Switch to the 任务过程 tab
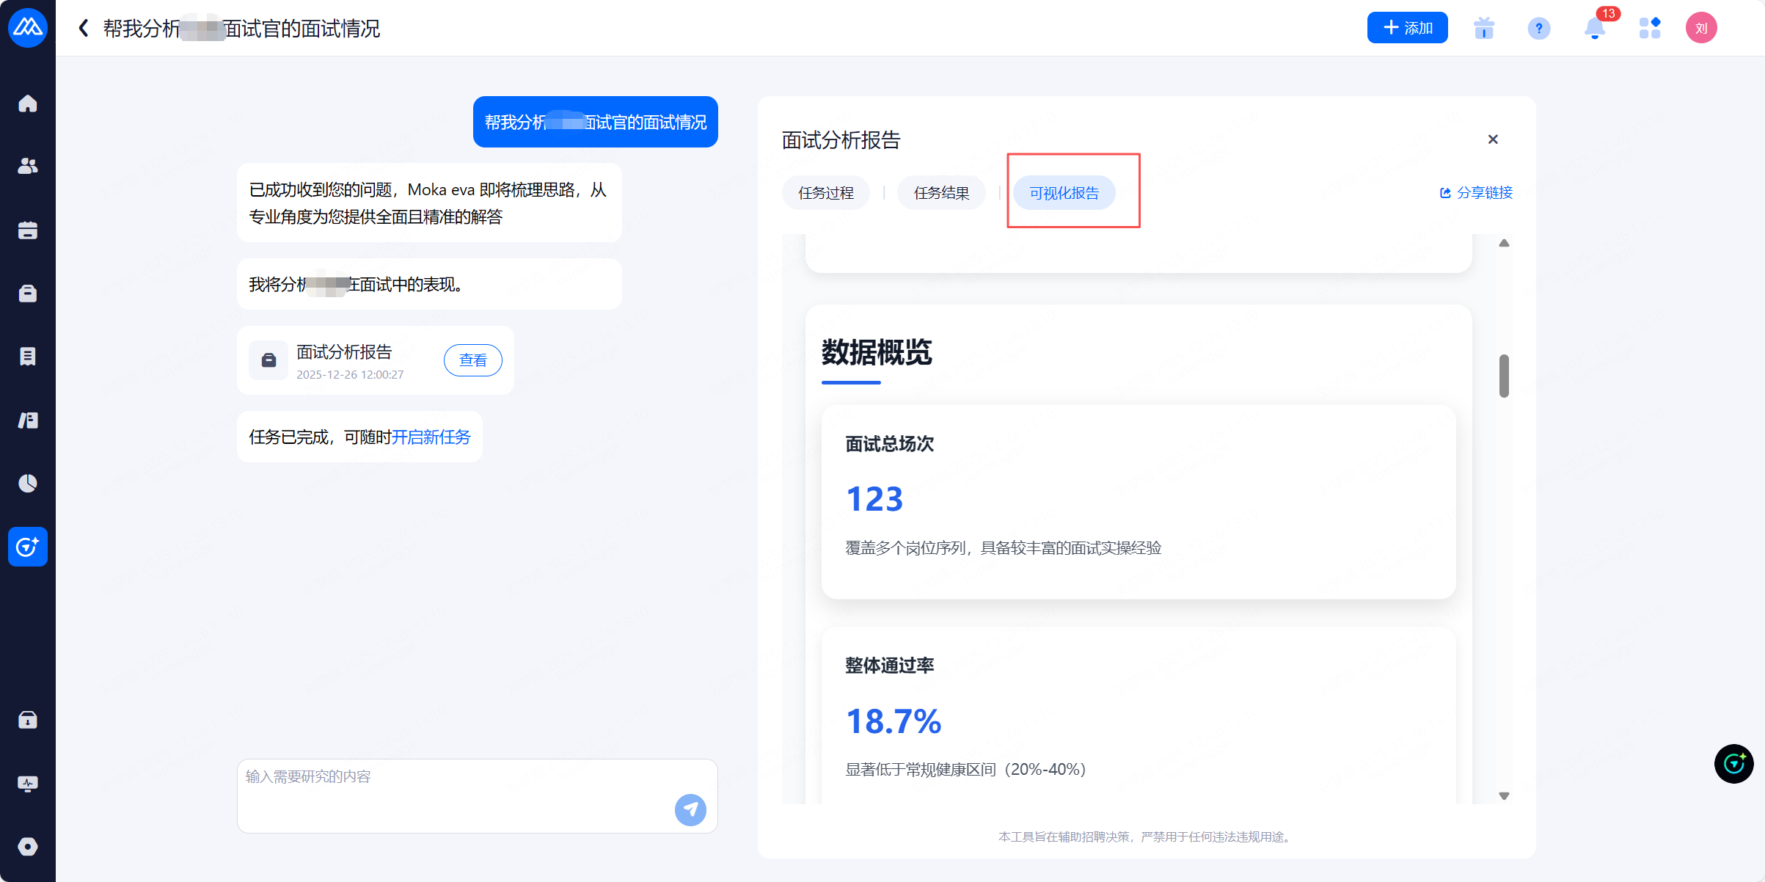1765x882 pixels. pyautogui.click(x=826, y=193)
